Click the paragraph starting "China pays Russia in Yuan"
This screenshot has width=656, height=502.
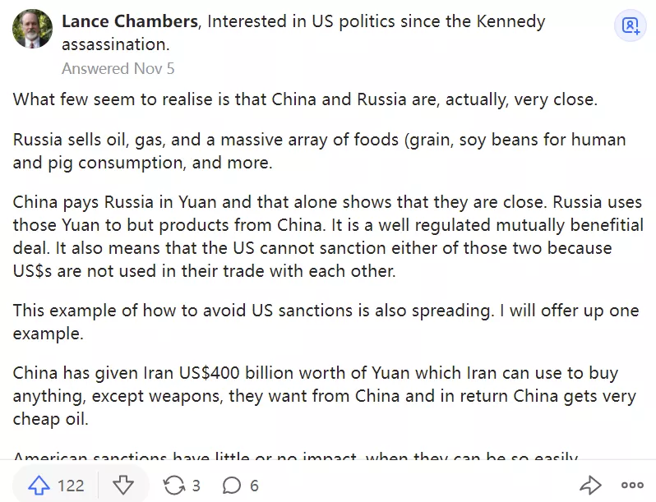[327, 236]
